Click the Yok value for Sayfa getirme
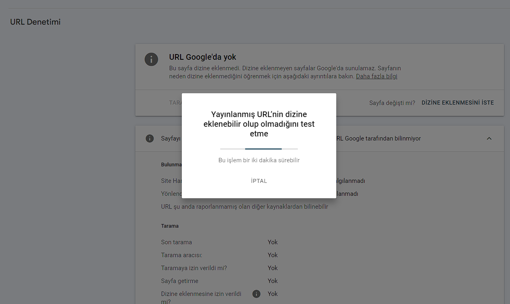The width and height of the screenshot is (510, 304). pos(273,281)
